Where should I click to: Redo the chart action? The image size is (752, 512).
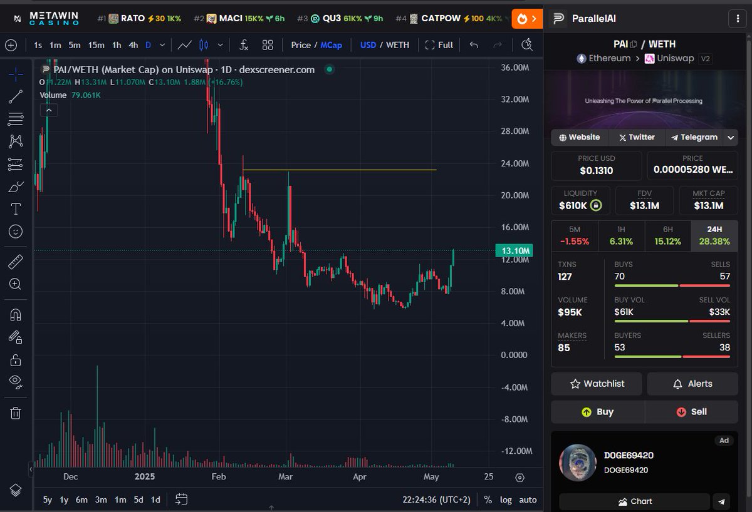pyautogui.click(x=498, y=45)
